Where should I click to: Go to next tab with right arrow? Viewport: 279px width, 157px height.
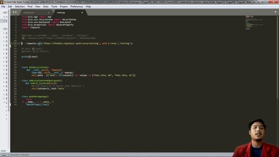coord(16,12)
